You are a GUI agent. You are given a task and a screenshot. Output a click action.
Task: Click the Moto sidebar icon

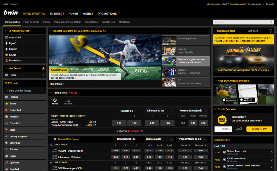6,130
